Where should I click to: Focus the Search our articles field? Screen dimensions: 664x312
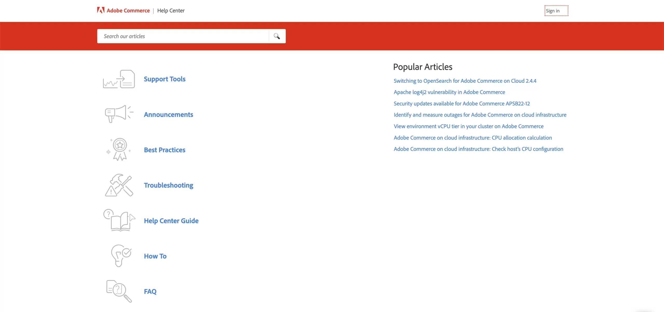[x=183, y=36]
